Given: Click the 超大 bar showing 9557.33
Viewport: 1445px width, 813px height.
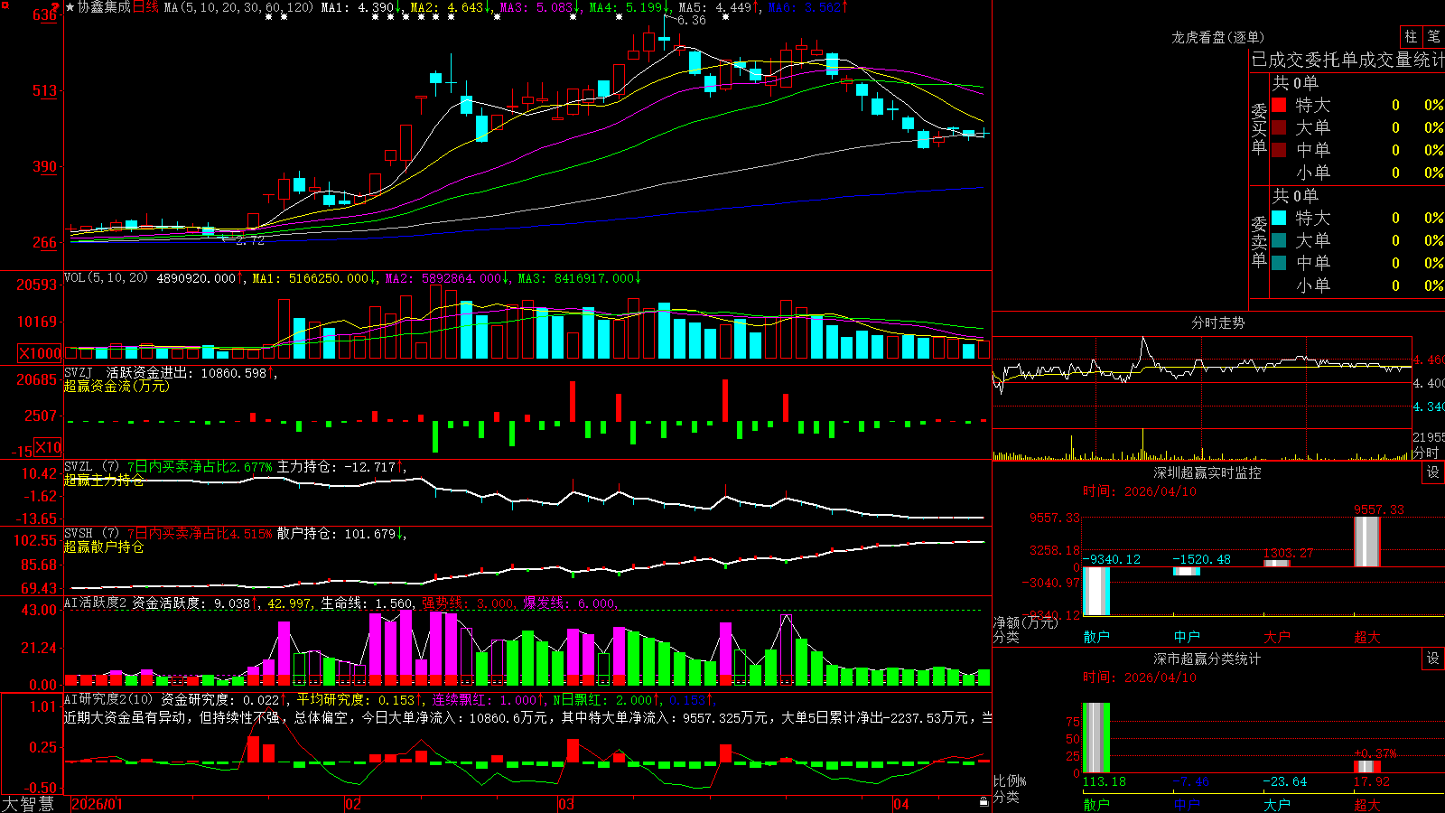Looking at the screenshot, I should tap(1367, 542).
